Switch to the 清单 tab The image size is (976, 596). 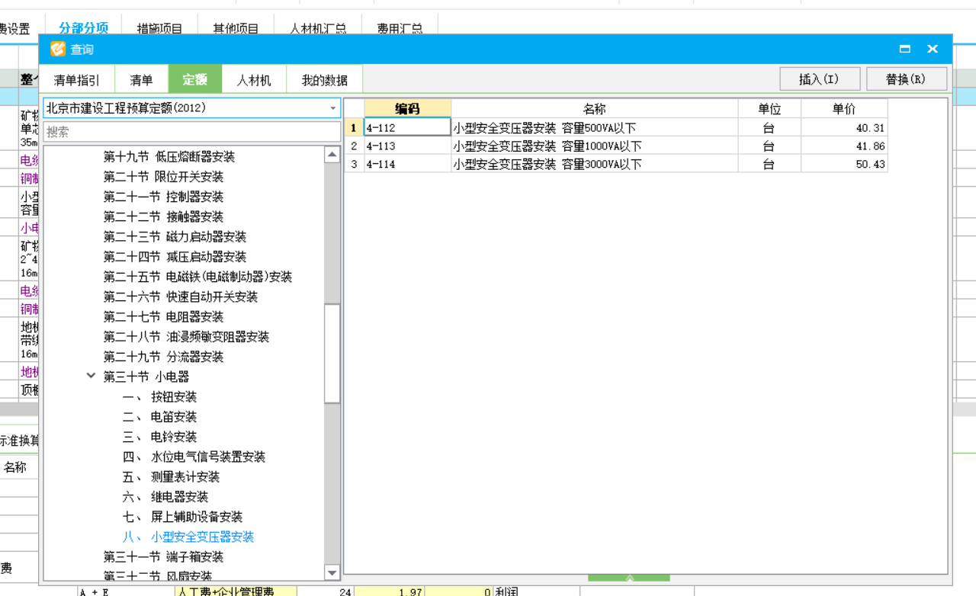coord(142,80)
